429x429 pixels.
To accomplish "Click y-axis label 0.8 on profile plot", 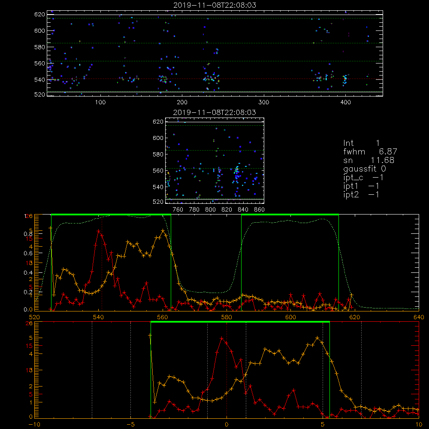I will [x=28, y=234].
